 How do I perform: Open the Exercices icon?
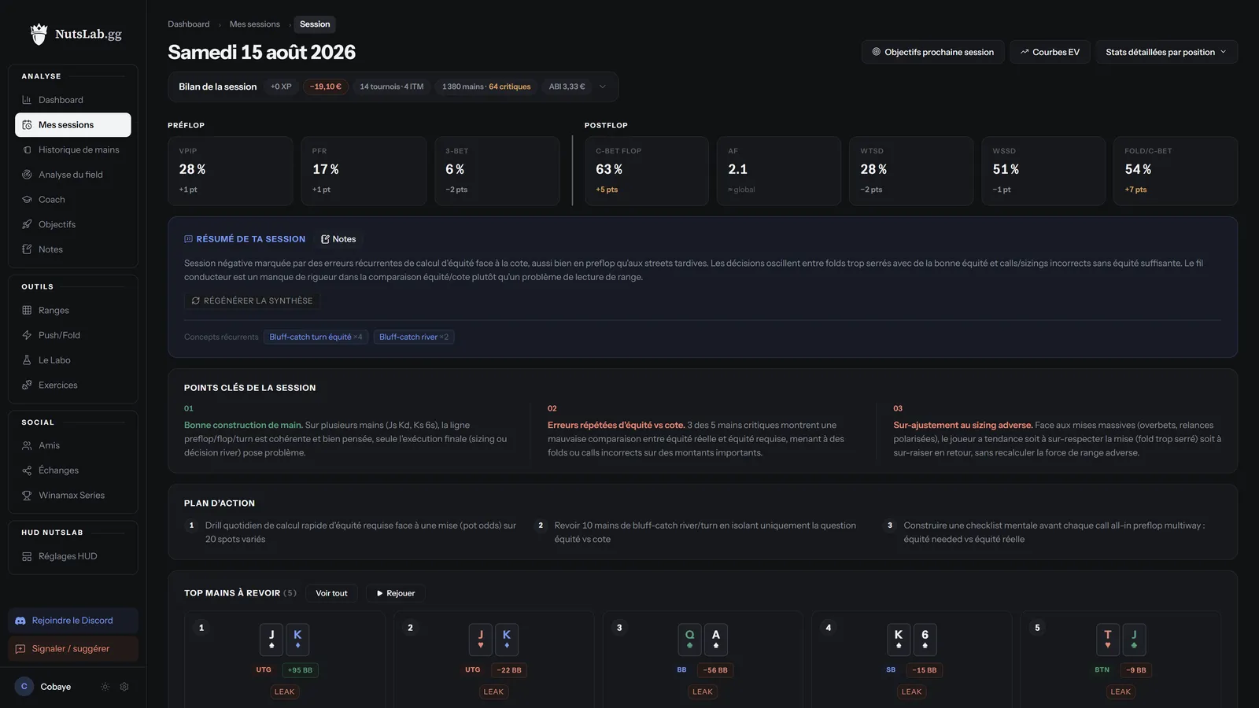27,385
